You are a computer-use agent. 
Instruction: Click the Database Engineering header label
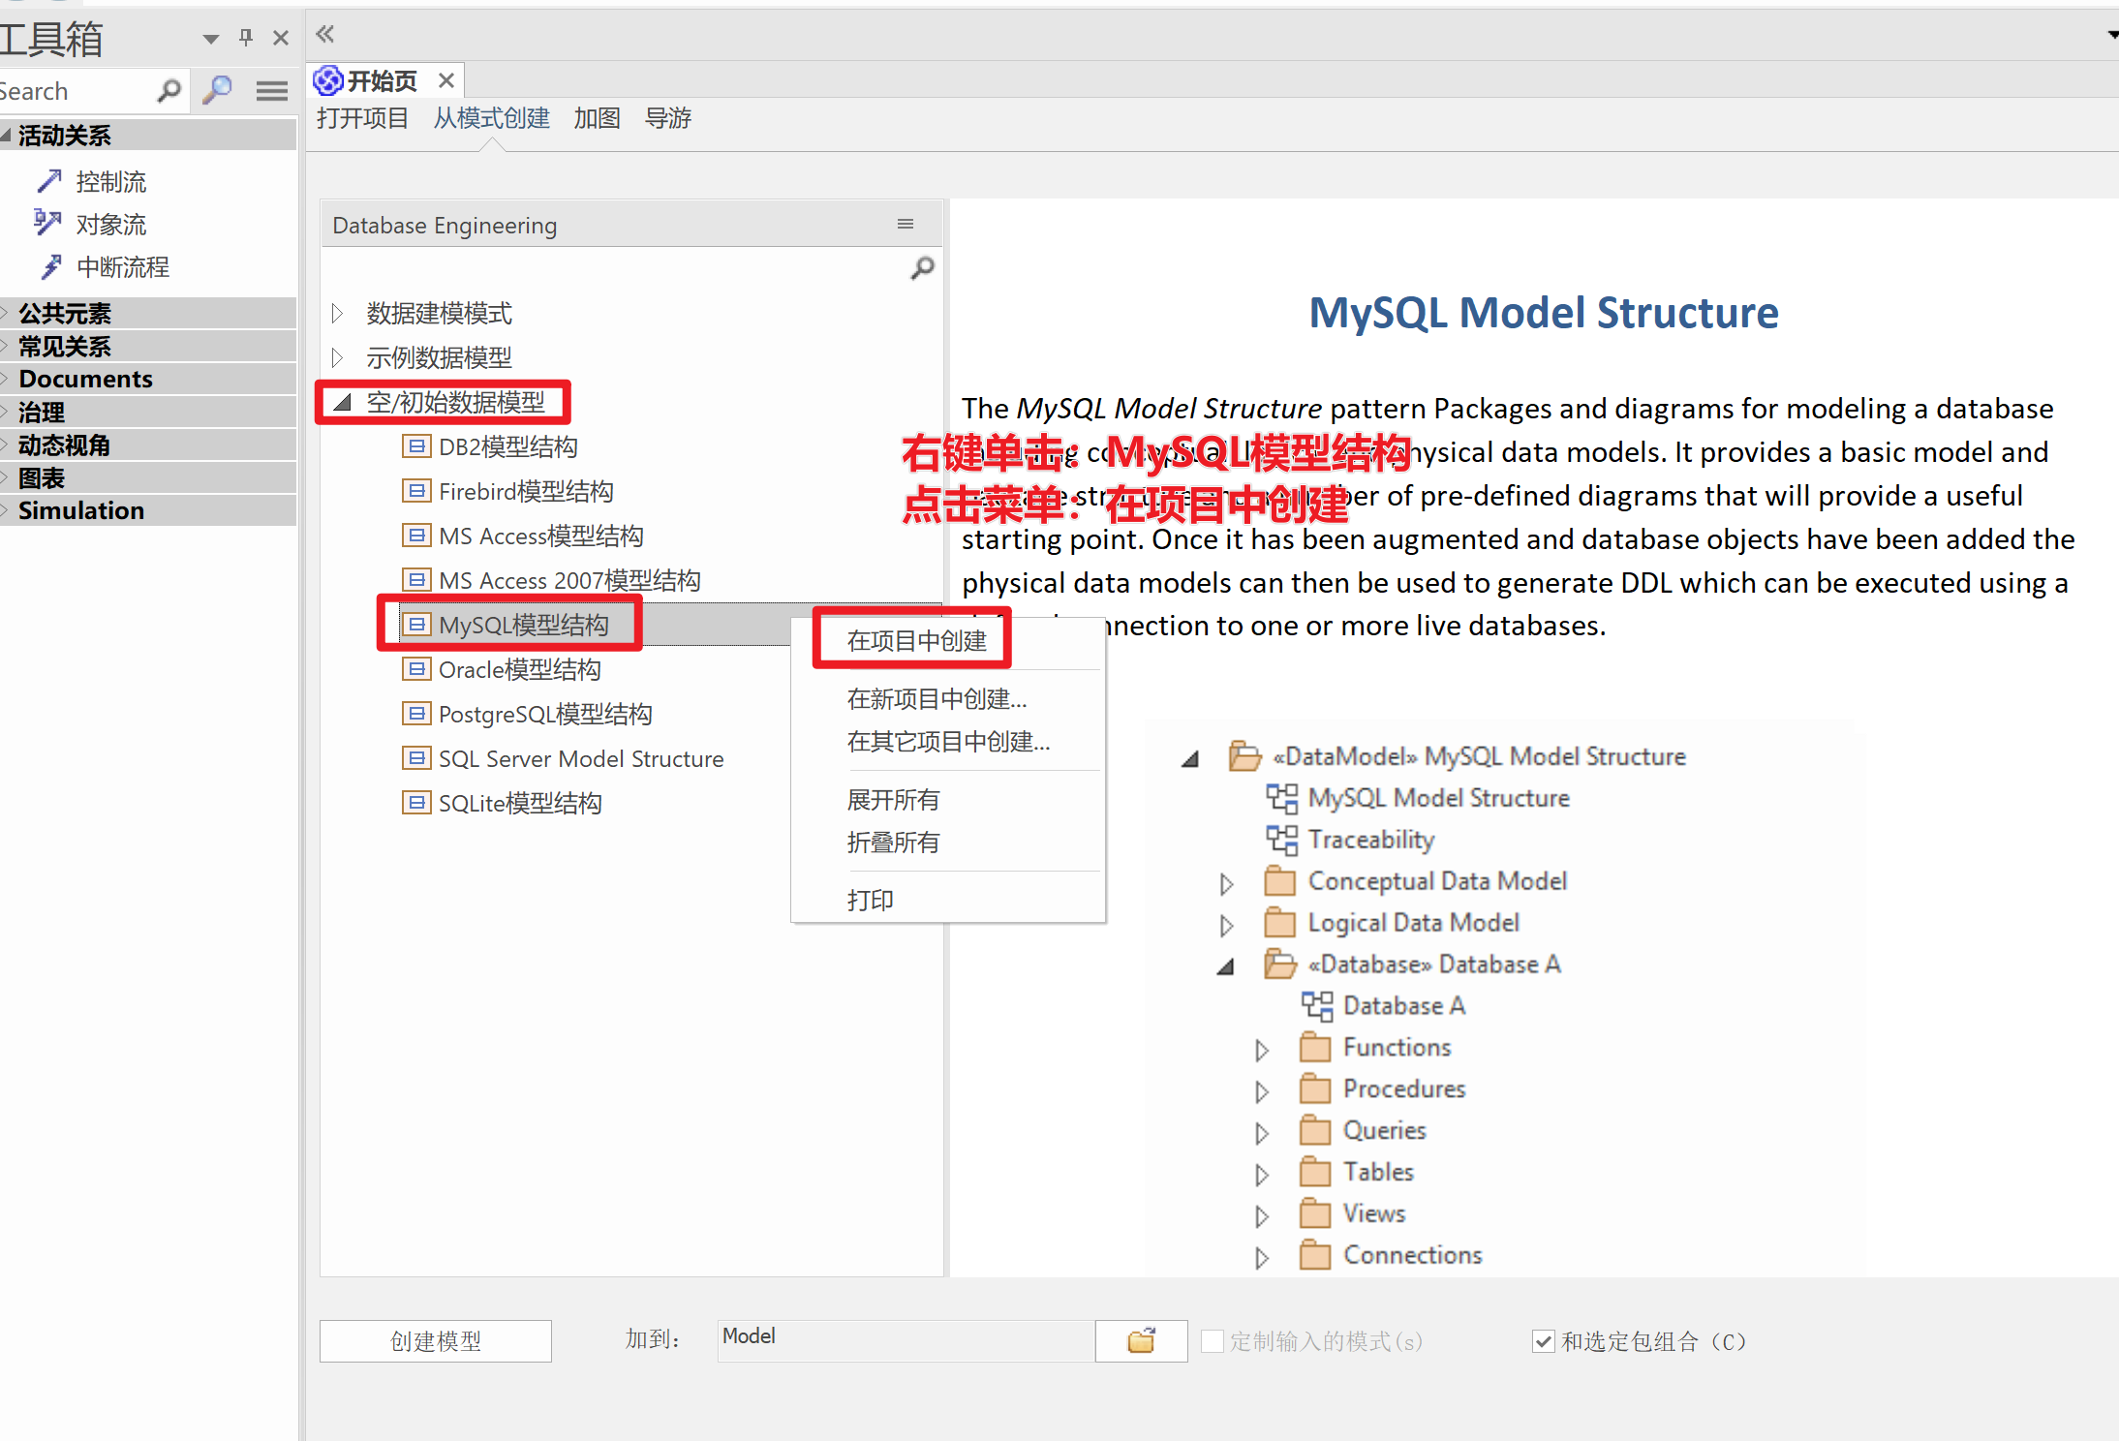445,226
